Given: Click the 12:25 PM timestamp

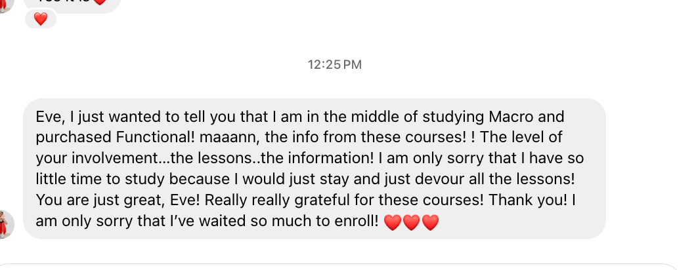Looking at the screenshot, I should point(335,65).
